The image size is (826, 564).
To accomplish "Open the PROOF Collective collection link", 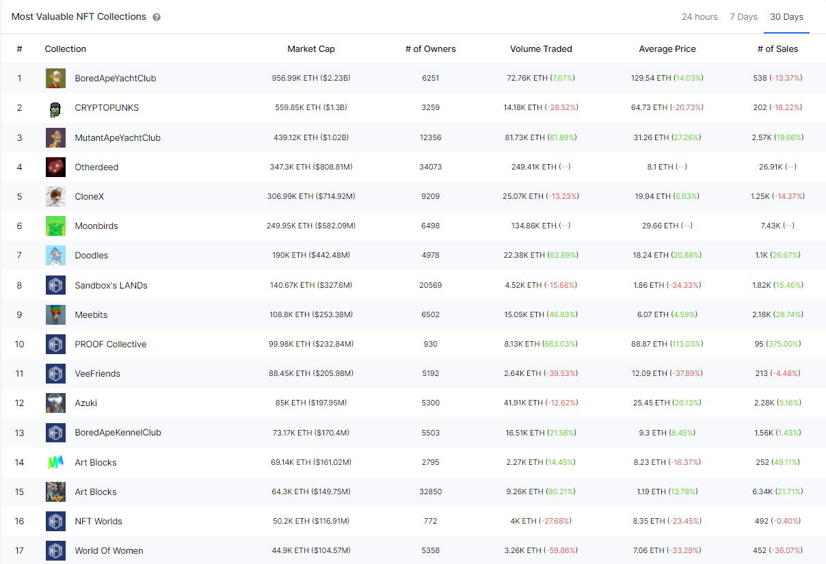I will click(111, 344).
